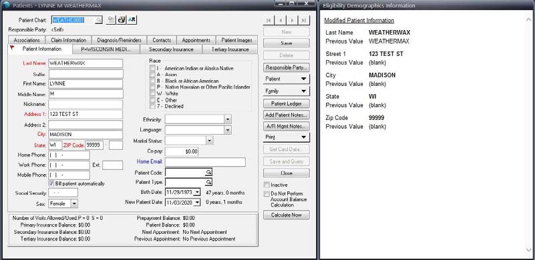Open the New Patient Date dropdown
The height and width of the screenshot is (260, 535).
tap(196, 203)
